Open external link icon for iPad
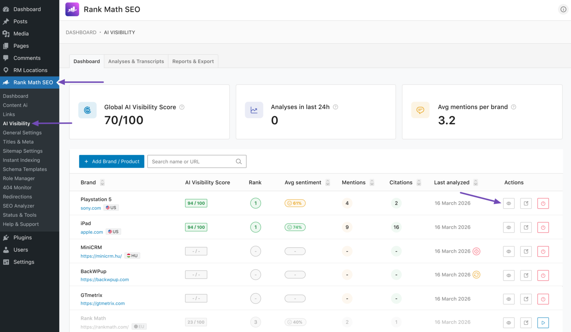This screenshot has width=571, height=332. [x=526, y=227]
